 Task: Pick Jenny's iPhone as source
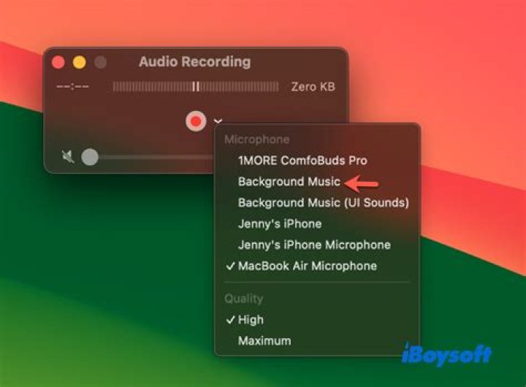point(280,223)
